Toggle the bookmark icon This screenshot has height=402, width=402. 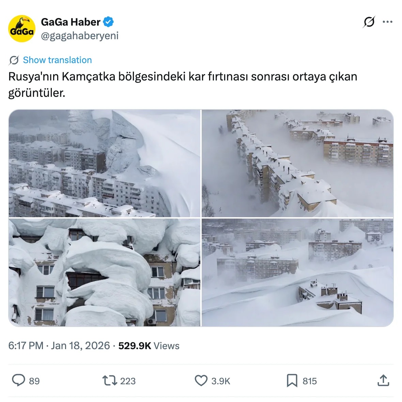tap(292, 381)
